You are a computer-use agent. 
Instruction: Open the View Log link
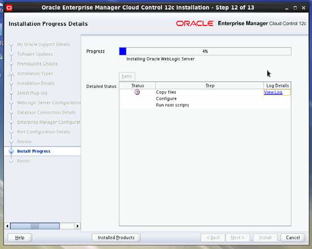coord(273,92)
